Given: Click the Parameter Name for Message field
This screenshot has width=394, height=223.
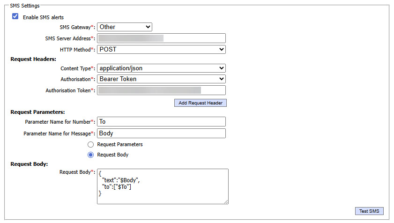Looking at the screenshot, I should (161, 134).
